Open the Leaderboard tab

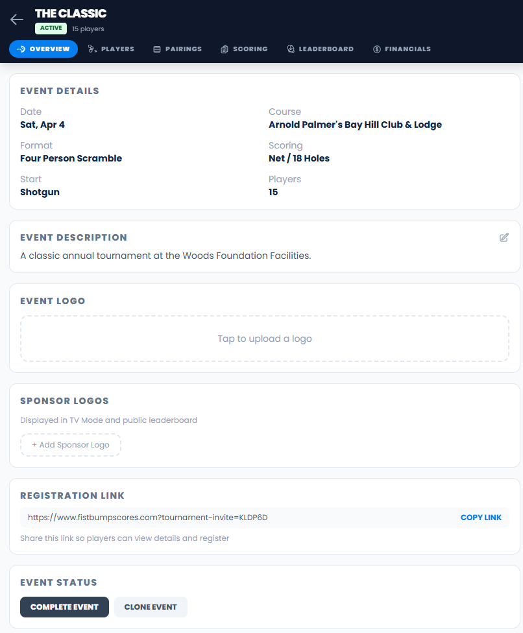pos(321,49)
